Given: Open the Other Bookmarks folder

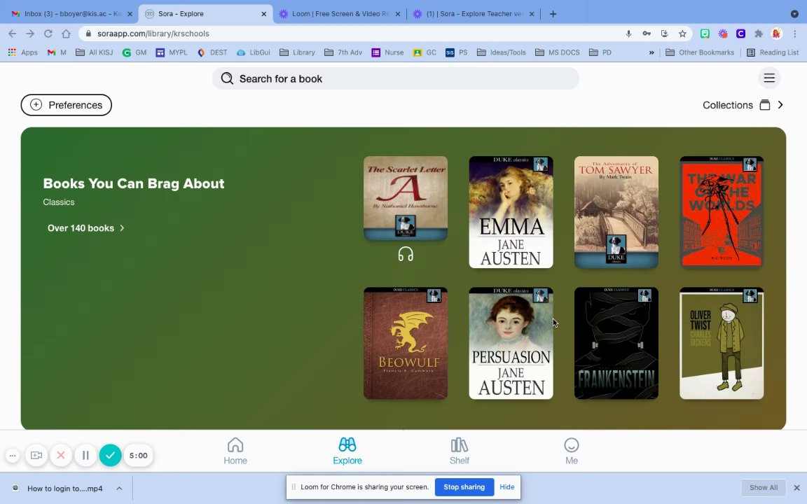Looking at the screenshot, I should coord(700,52).
